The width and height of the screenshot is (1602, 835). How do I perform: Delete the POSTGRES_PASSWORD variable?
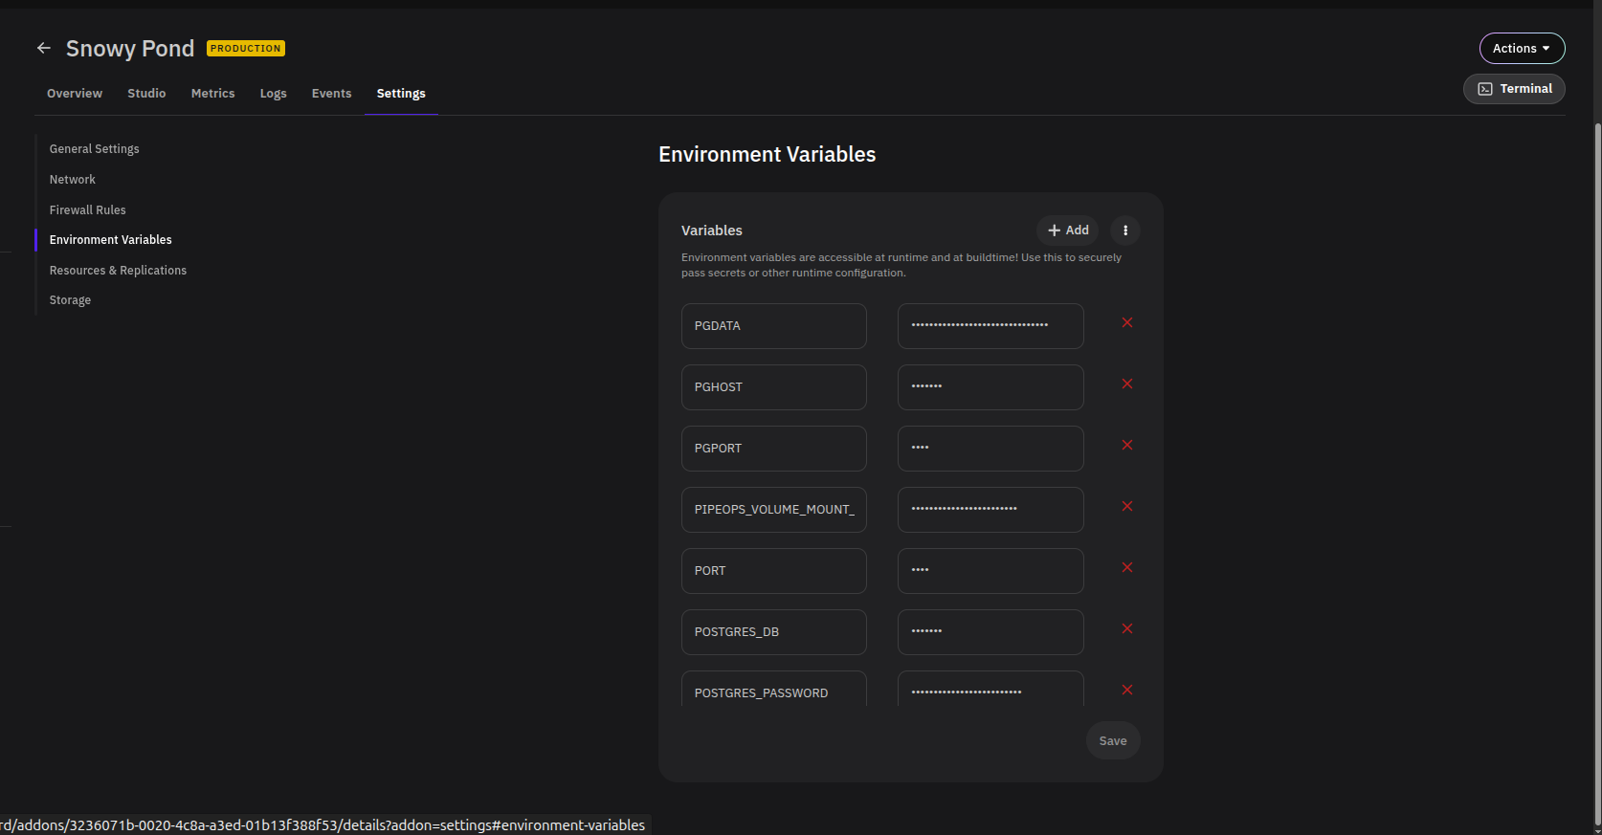coord(1127,690)
